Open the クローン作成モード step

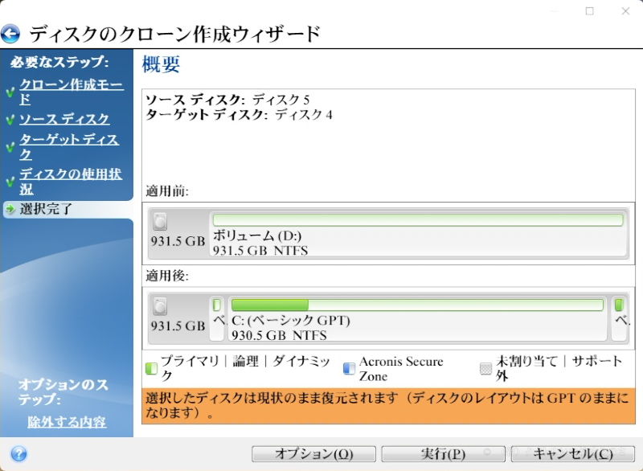click(72, 92)
